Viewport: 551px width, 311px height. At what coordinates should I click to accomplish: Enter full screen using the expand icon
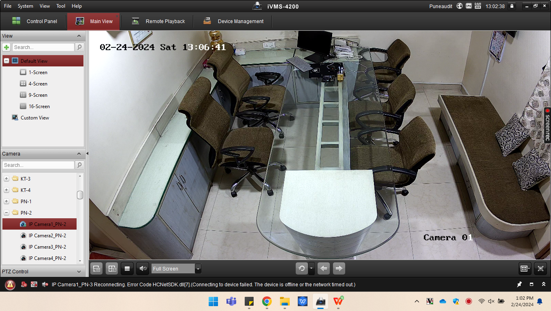point(540,268)
